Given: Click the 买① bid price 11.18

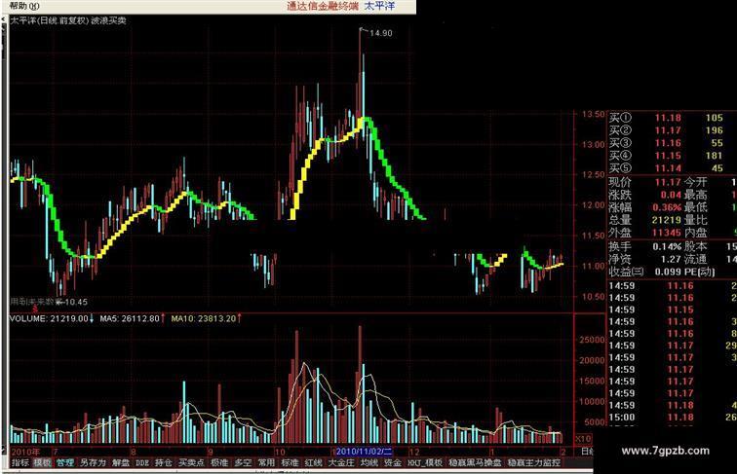Looking at the screenshot, I should 668,118.
